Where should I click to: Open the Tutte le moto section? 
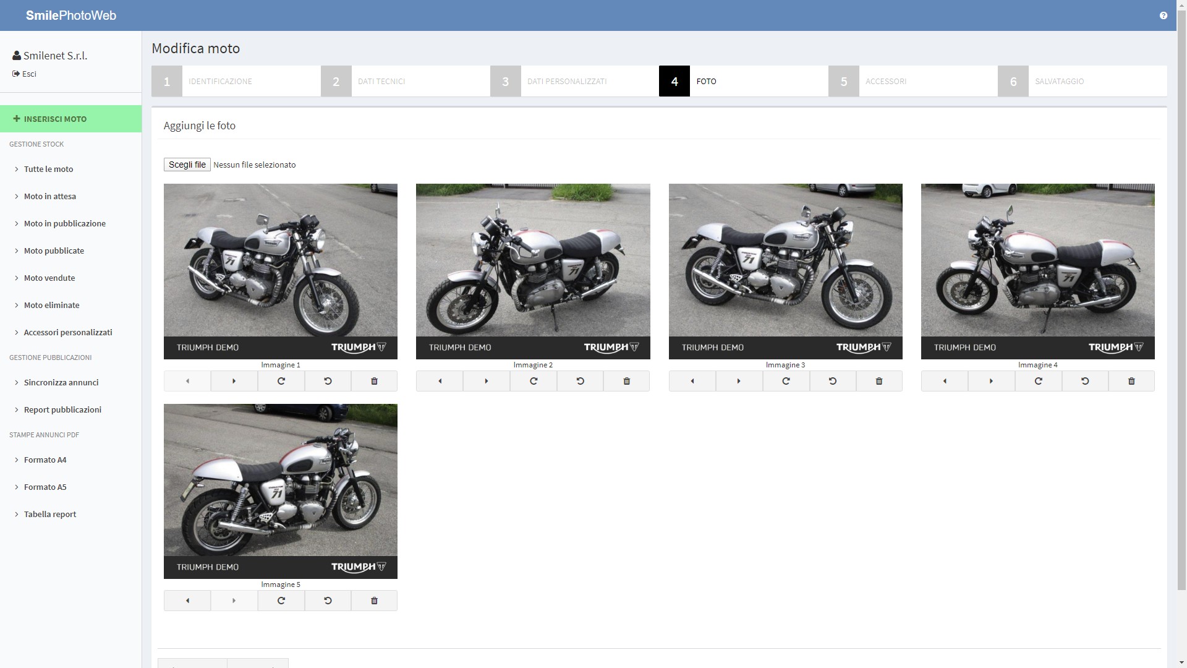click(x=48, y=169)
